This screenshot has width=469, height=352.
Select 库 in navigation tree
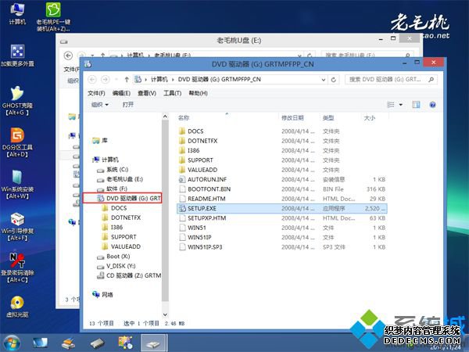[x=100, y=140]
